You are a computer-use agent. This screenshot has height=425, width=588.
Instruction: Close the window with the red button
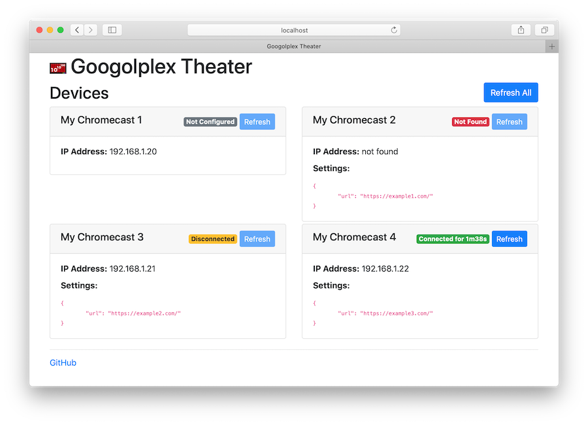pyautogui.click(x=39, y=30)
